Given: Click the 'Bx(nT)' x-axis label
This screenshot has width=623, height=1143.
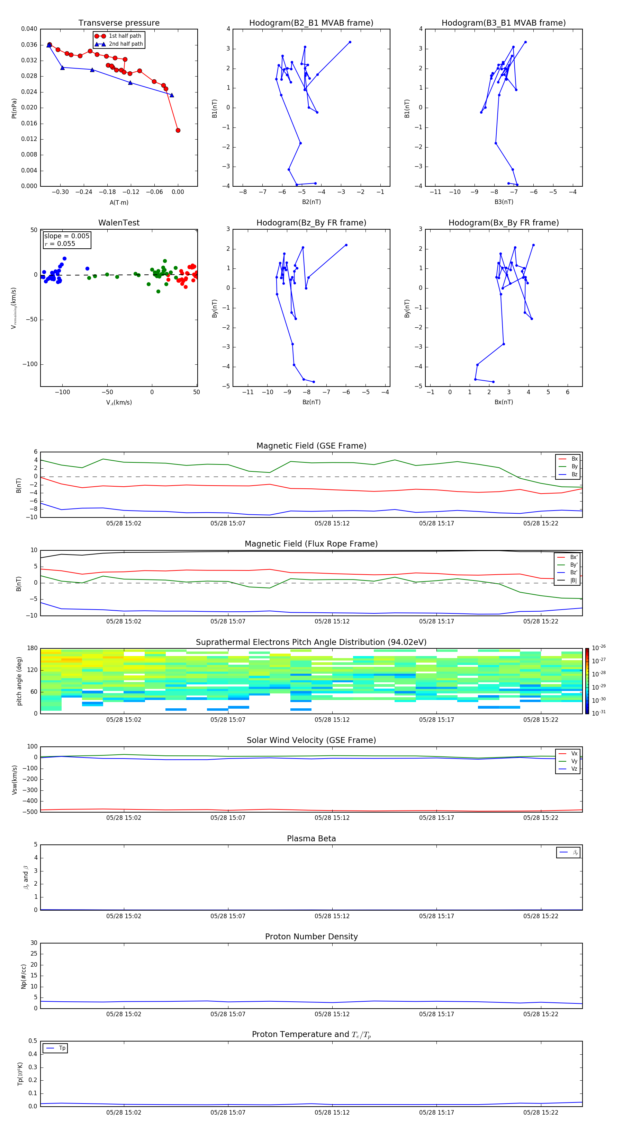Looking at the screenshot, I should 504,402.
